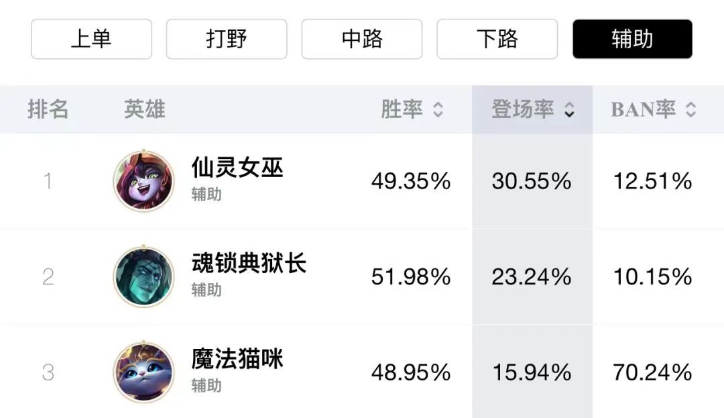Select the 辅助 role tab
724x418 pixels.
tap(632, 39)
